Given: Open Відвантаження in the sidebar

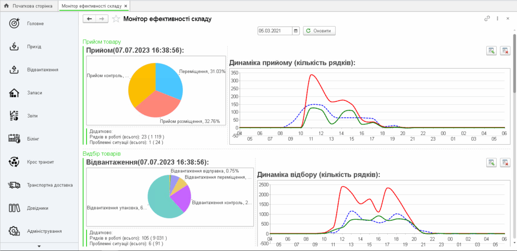Looking at the screenshot, I should [x=14, y=70].
